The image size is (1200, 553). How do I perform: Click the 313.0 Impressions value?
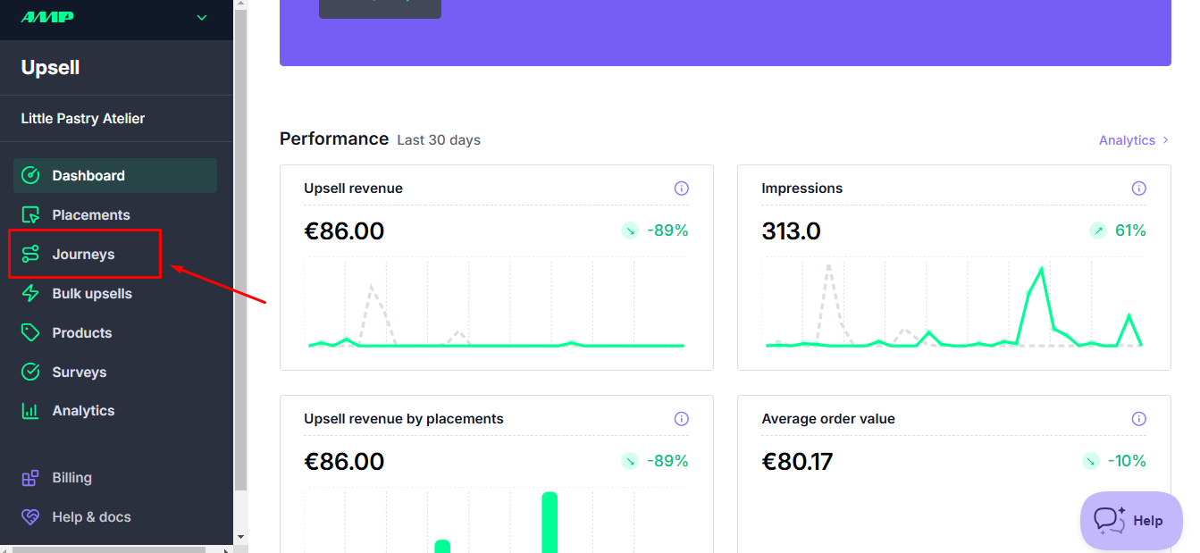point(791,231)
